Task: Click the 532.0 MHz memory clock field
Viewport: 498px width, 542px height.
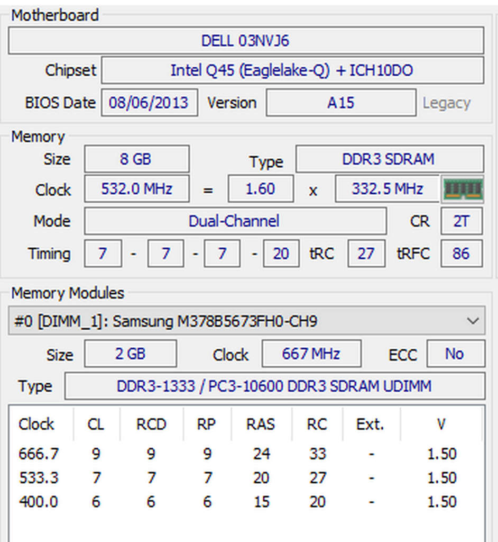Action: [x=136, y=189]
